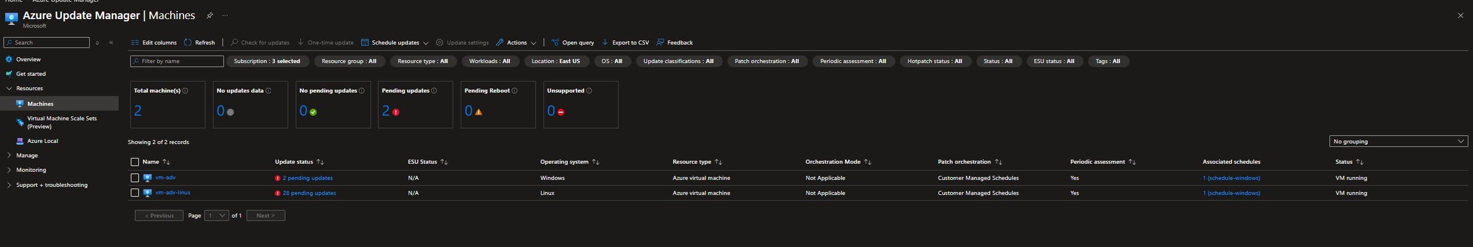Click the Update settings gear icon
The height and width of the screenshot is (247, 1473).
tap(439, 43)
